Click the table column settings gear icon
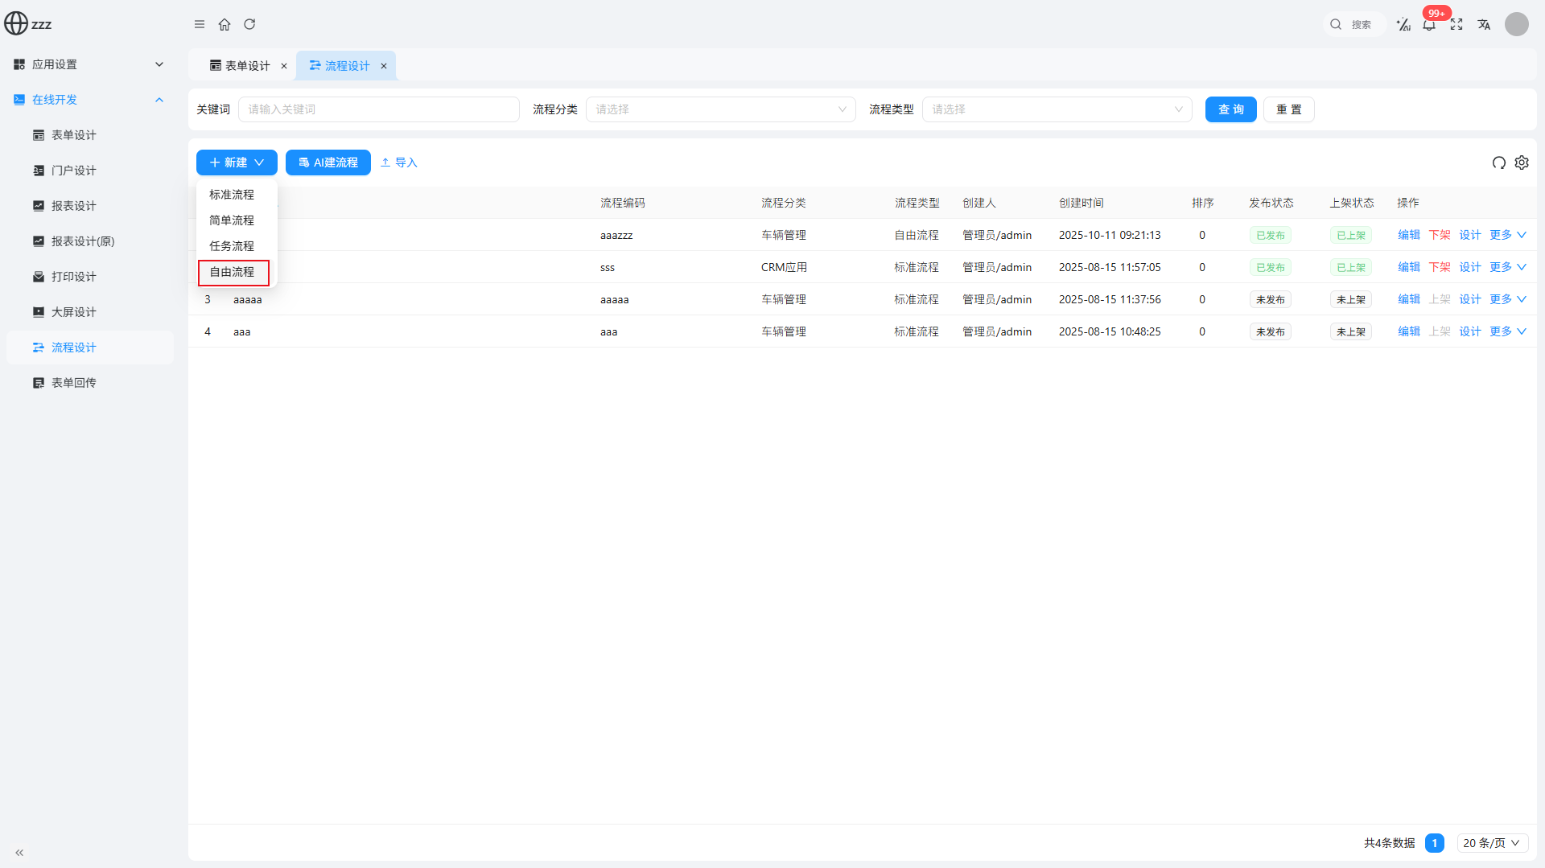This screenshot has height=868, width=1545. tap(1522, 162)
